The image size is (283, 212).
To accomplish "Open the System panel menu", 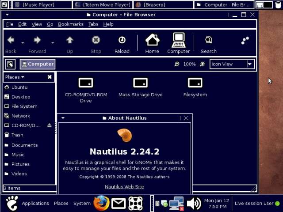I will 82,203.
